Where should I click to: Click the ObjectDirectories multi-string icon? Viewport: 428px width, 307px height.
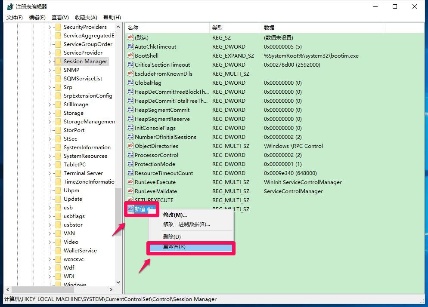click(131, 146)
